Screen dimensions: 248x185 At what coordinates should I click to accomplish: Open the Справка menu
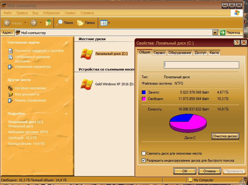[x=87, y=13]
